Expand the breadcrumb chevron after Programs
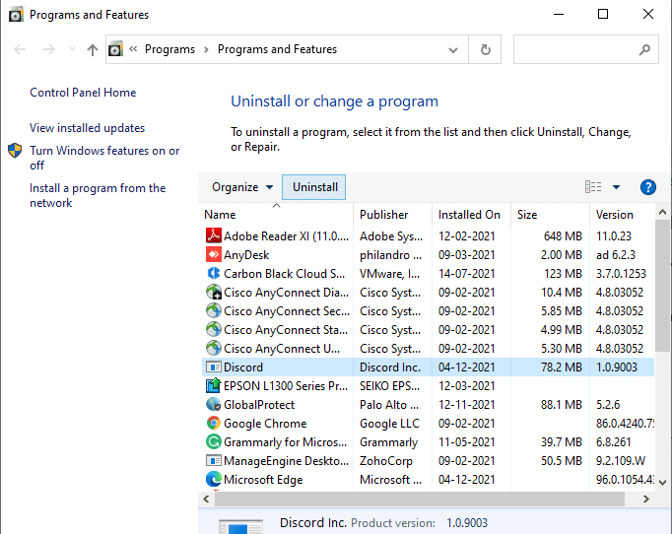The width and height of the screenshot is (672, 534). click(206, 49)
